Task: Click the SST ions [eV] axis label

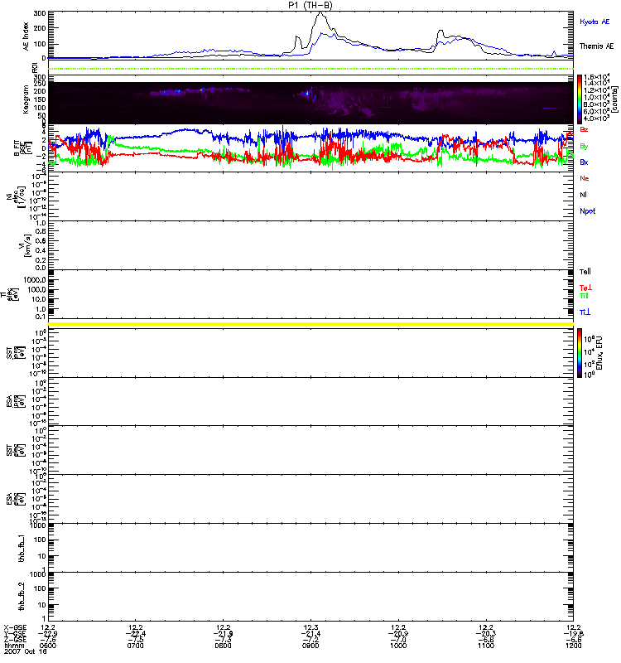Action: pos(16,353)
